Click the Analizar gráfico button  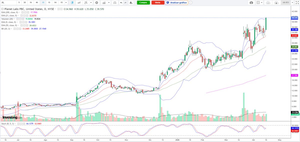click(176, 3)
